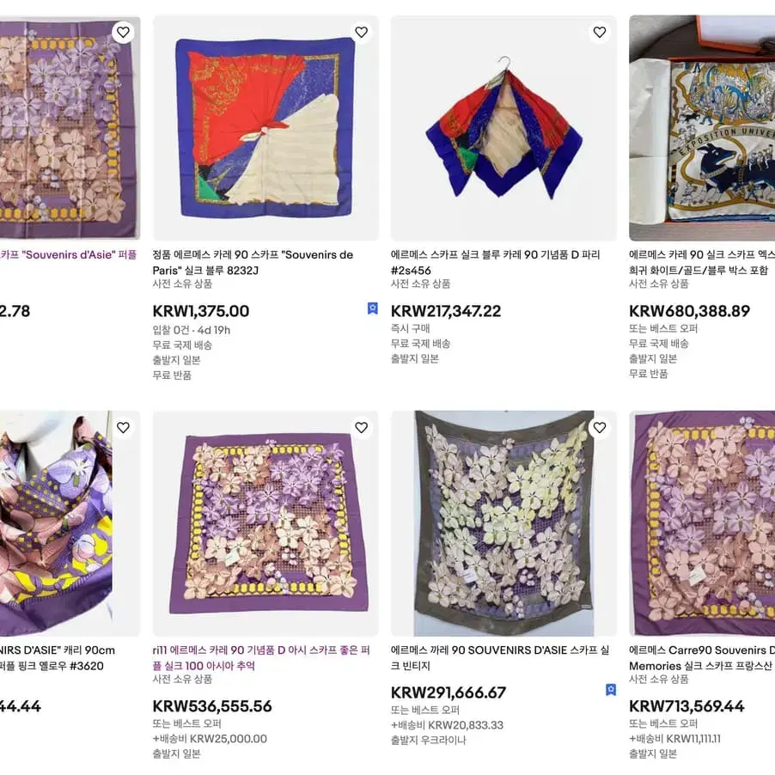Tap heart on hanging blue red scarf

coord(600,32)
